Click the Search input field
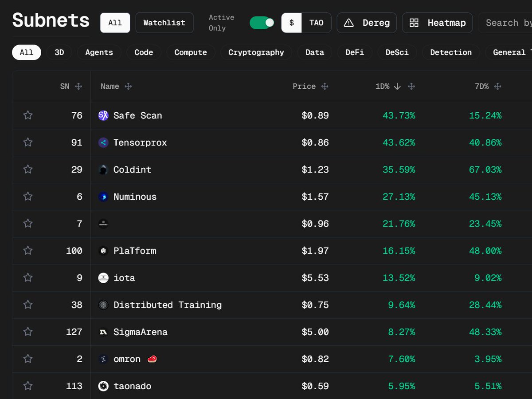The image size is (532, 399). pyautogui.click(x=505, y=23)
